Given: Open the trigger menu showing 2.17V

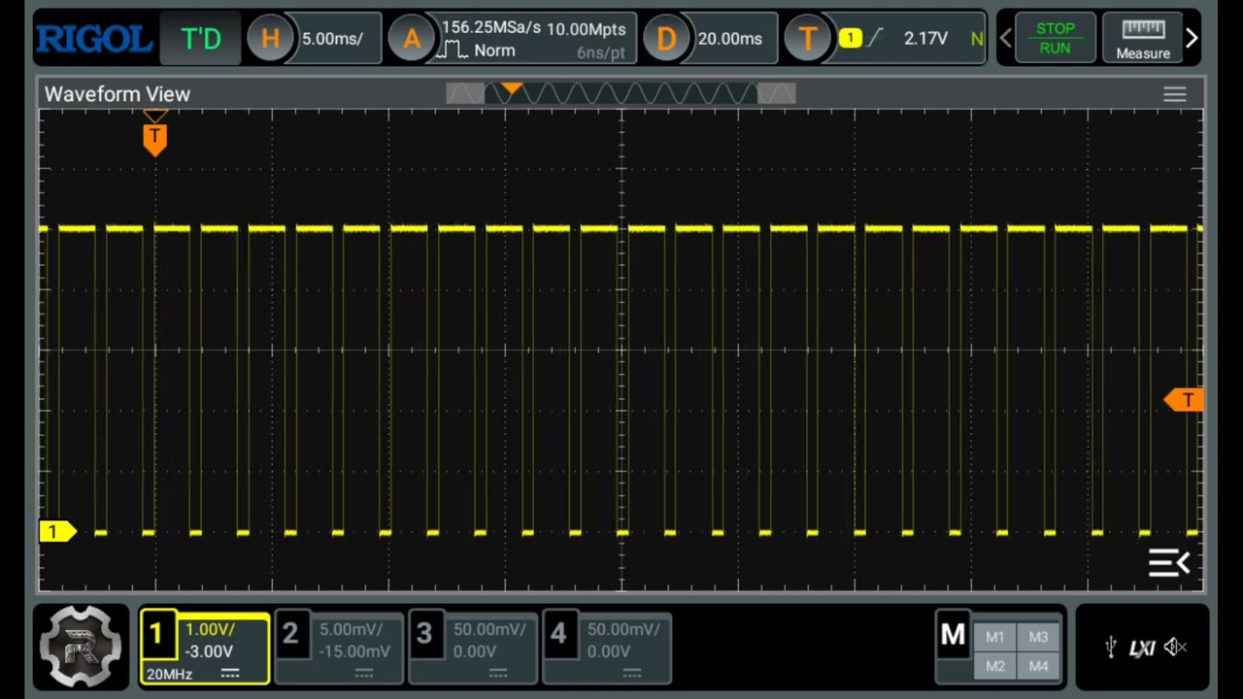Looking at the screenshot, I should click(884, 38).
